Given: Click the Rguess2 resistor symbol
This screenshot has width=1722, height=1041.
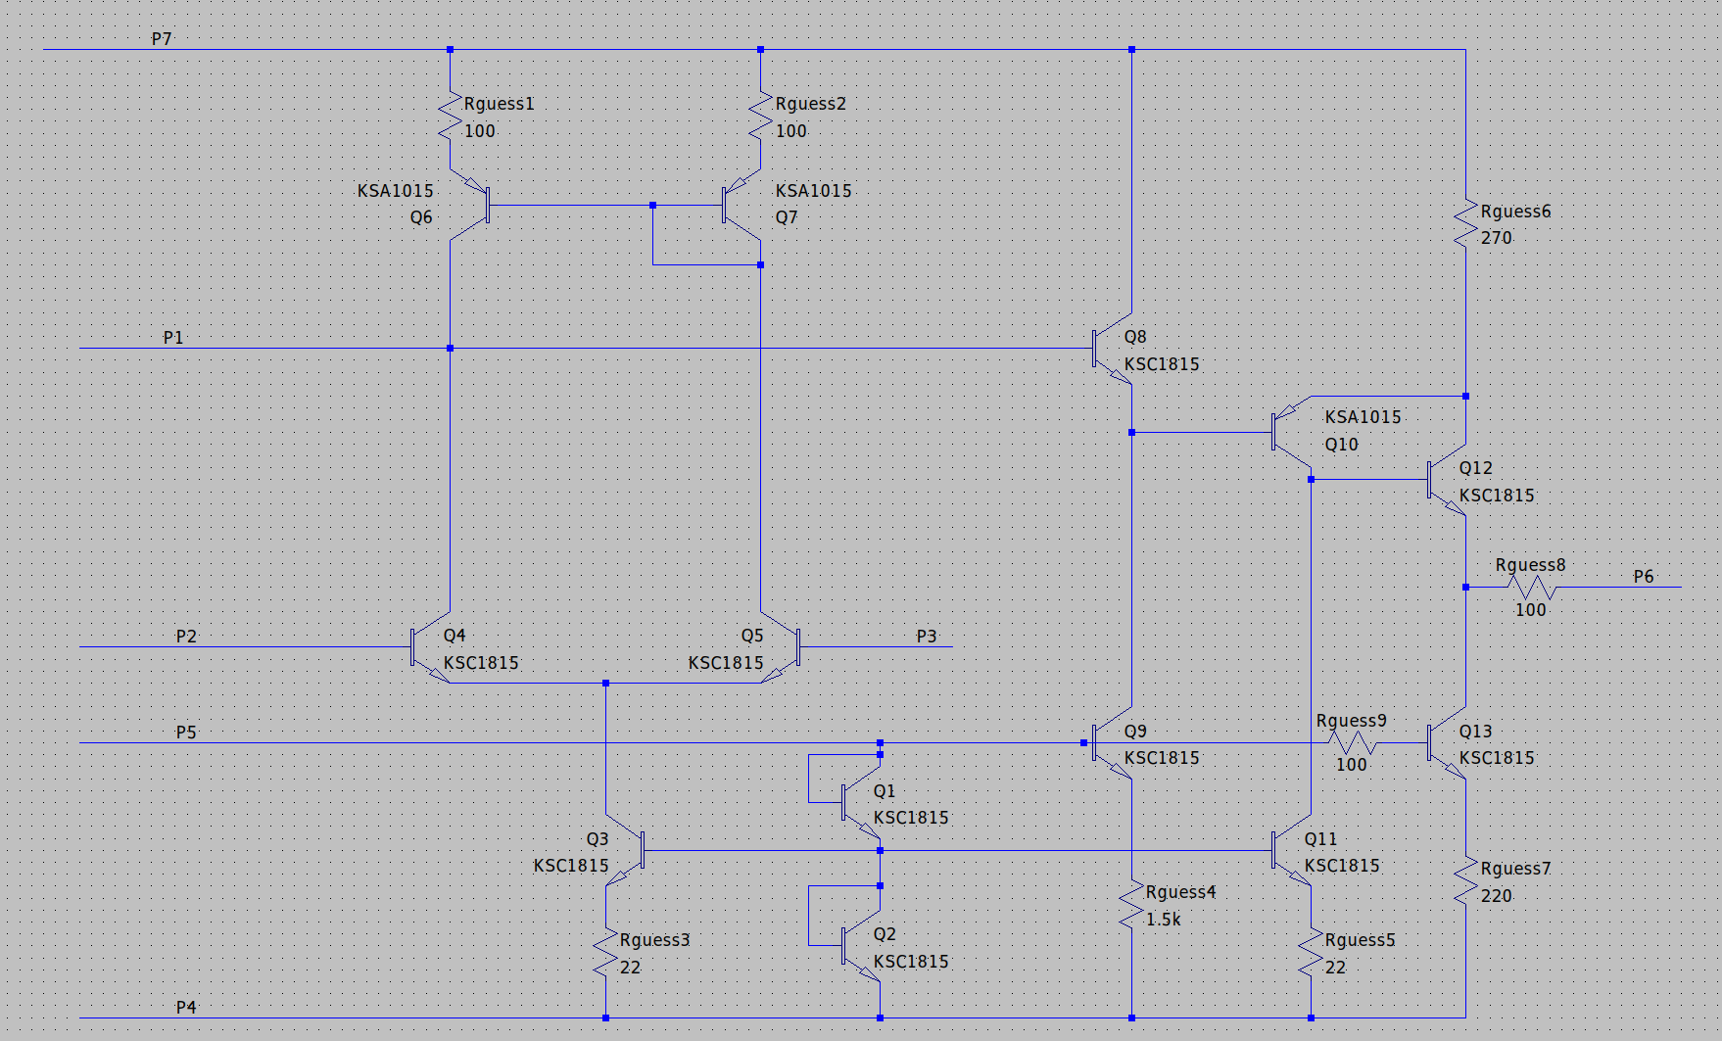Looking at the screenshot, I should (x=760, y=116).
